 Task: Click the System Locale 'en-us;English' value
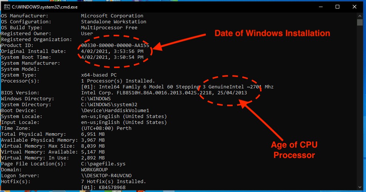[x=124, y=117]
